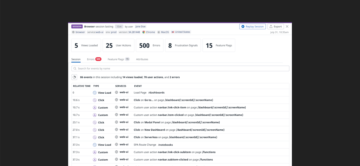Click the Click-type icon at 10.6 s
This screenshot has width=360, height=166.
point(95,100)
